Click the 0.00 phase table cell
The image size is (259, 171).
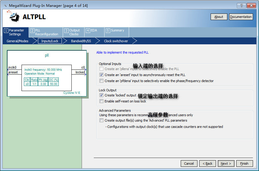click(43, 84)
